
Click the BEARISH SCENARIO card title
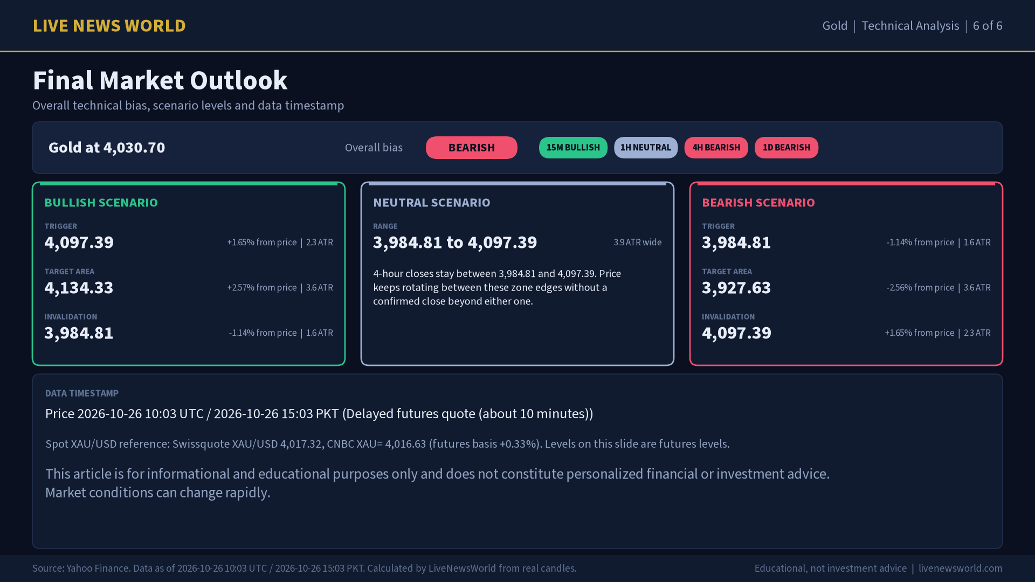[x=758, y=203]
